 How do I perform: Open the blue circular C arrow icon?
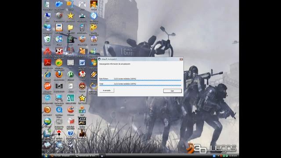pyautogui.click(x=94, y=16)
